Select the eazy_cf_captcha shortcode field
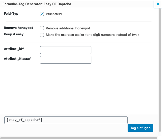 coord(66,120)
